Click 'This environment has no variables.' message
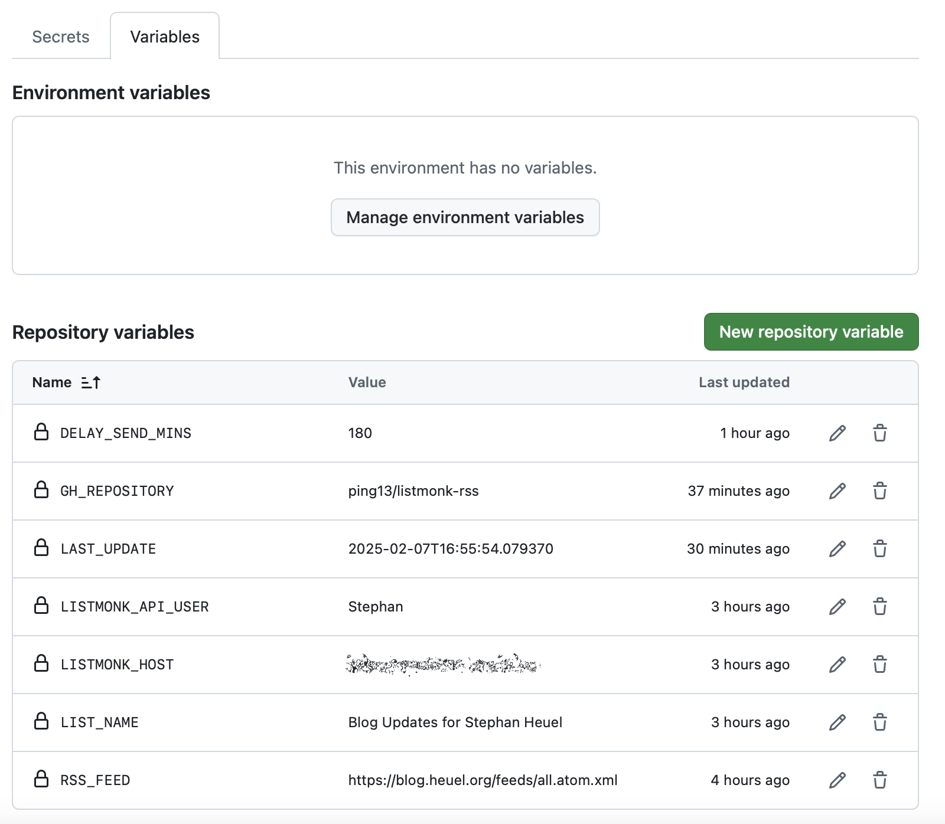This screenshot has height=824, width=945. pyautogui.click(x=465, y=168)
